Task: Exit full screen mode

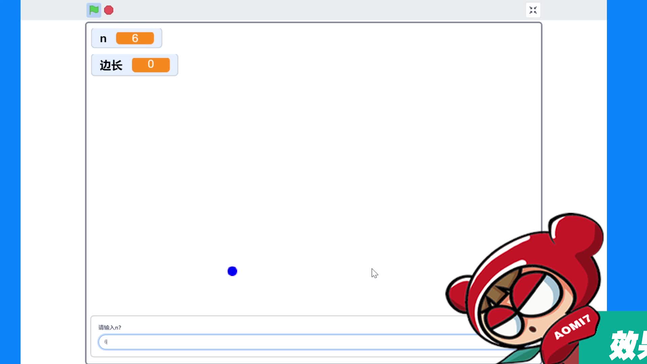Action: [533, 10]
